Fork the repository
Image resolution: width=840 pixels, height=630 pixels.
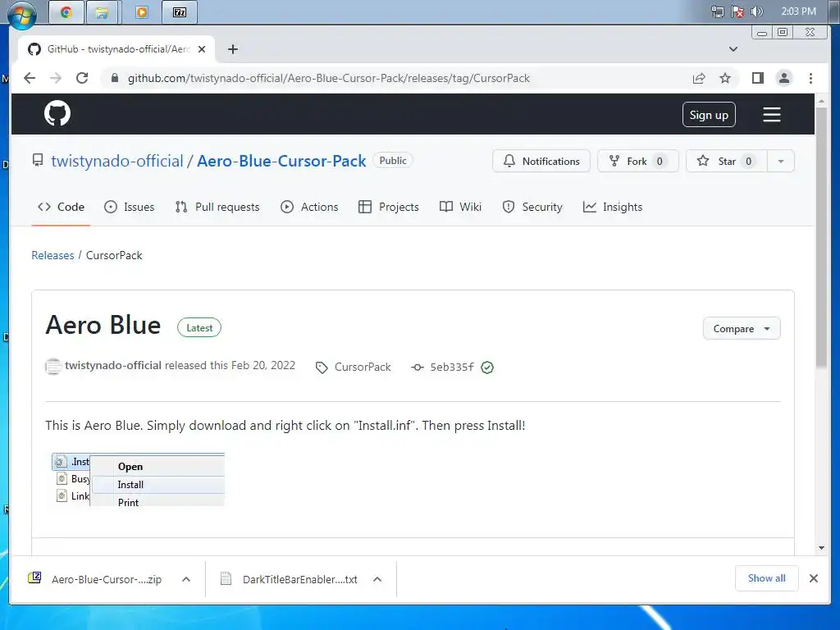(x=637, y=162)
